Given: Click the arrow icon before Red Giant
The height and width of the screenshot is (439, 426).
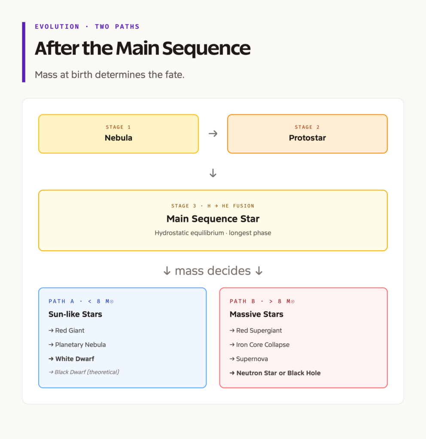Looking at the screenshot, I should point(51,331).
